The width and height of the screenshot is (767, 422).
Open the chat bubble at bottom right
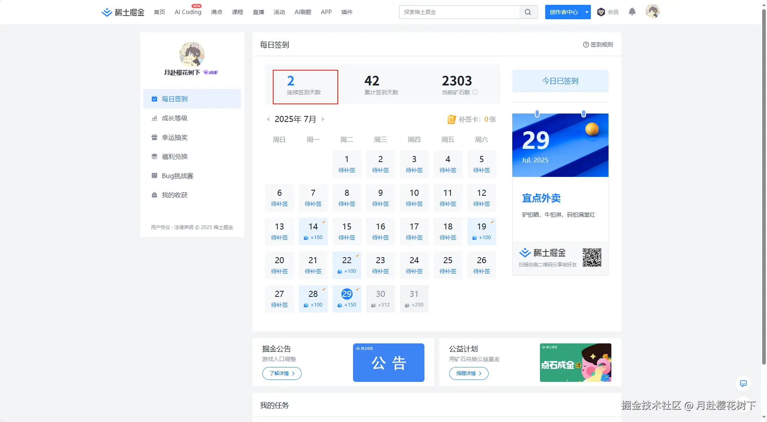coord(743,383)
